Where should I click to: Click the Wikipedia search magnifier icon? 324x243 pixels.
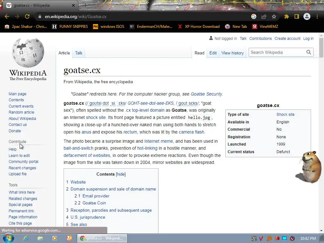point(309,52)
